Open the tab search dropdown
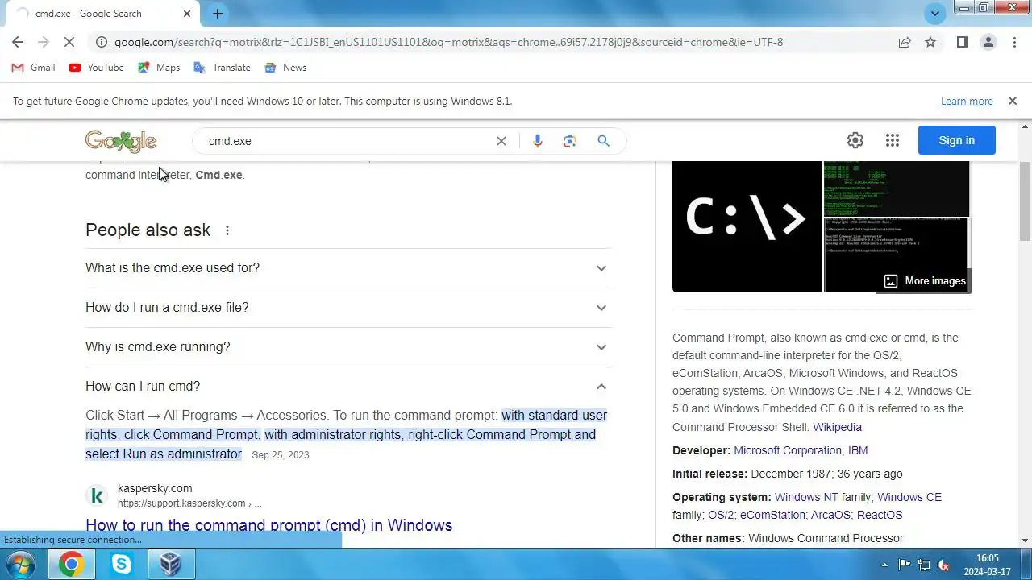The height and width of the screenshot is (580, 1032). (x=935, y=14)
